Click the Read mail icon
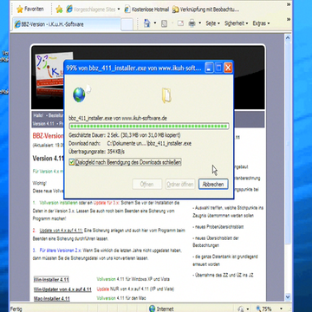 tap(180, 23)
